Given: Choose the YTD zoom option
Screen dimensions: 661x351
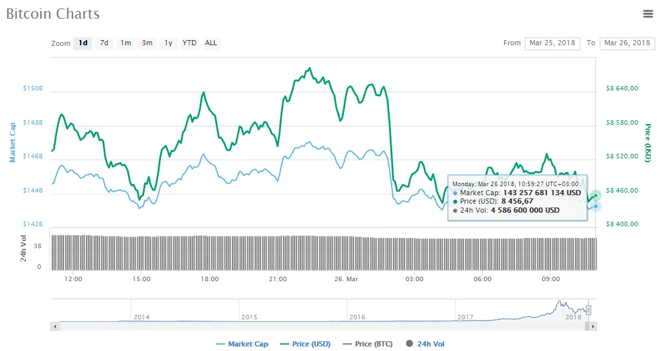Looking at the screenshot, I should 189,43.
